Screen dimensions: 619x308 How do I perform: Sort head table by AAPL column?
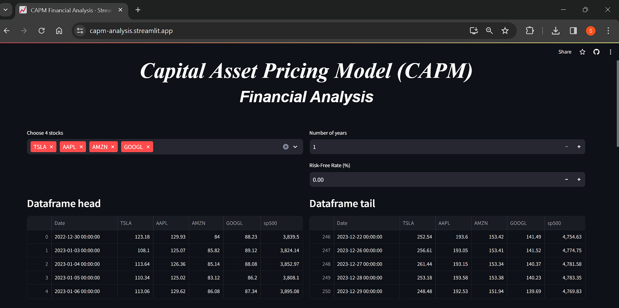(x=171, y=223)
